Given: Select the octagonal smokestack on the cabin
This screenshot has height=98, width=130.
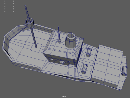Looking at the screenshot, I should (70, 40).
